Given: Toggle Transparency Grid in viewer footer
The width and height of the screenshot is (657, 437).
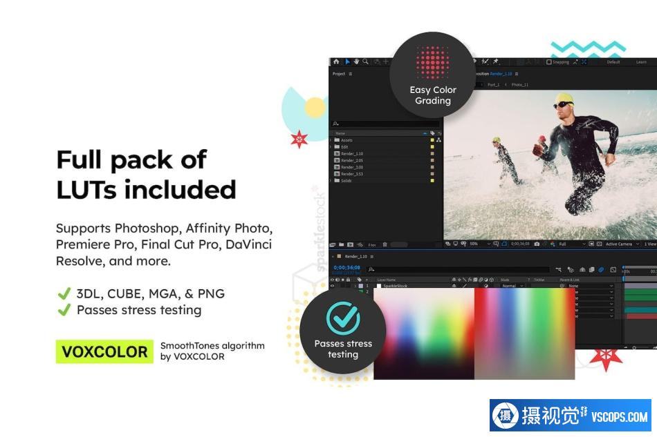Looking at the screenshot, I should tap(599, 244).
